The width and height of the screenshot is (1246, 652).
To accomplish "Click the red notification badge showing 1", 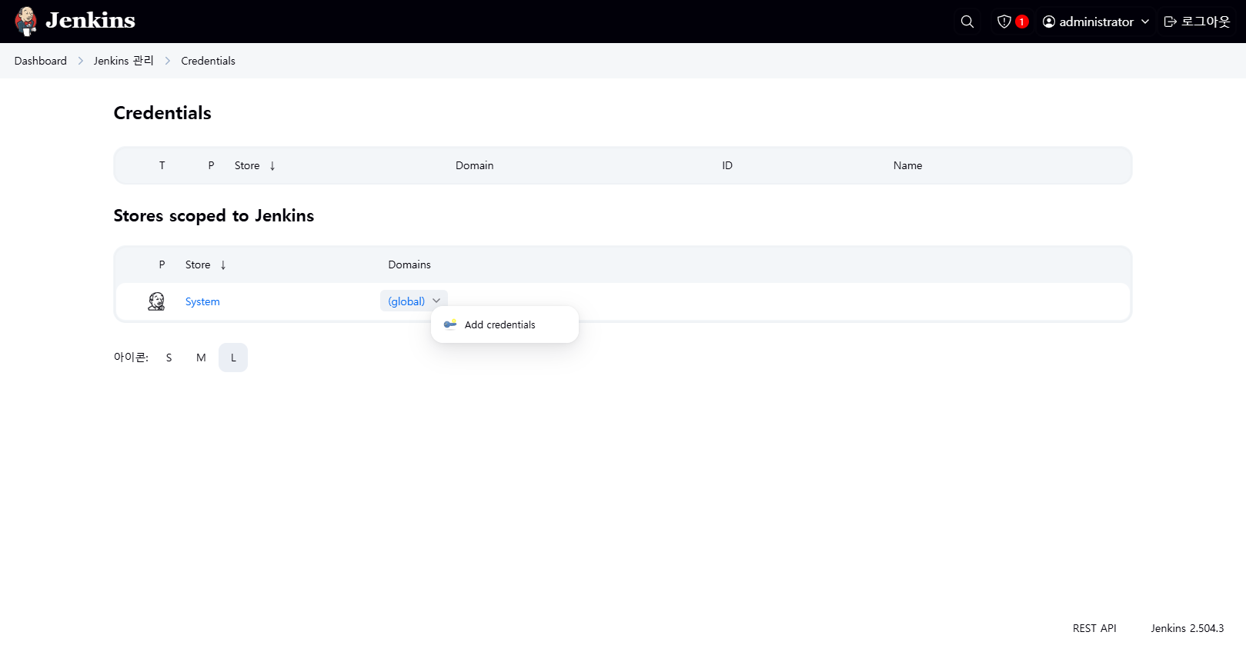I will (1022, 22).
